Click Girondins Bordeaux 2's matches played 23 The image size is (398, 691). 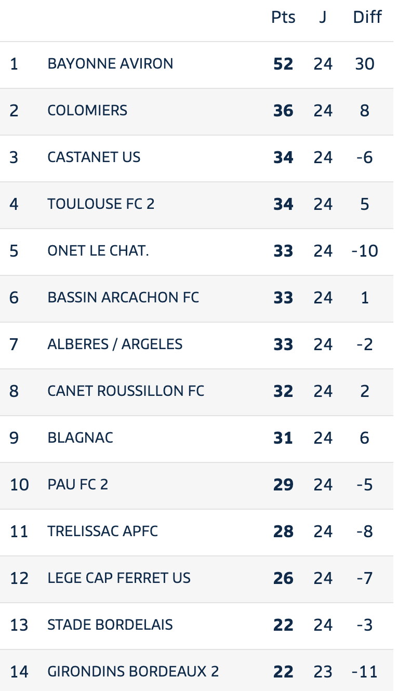[x=323, y=672]
